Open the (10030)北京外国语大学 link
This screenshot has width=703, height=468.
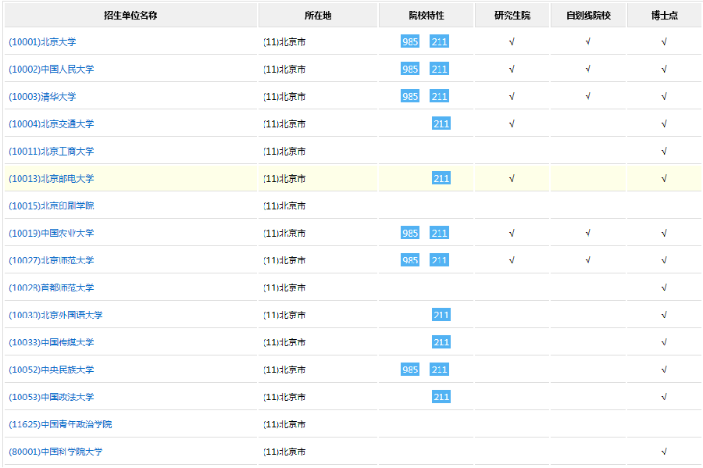(55, 315)
